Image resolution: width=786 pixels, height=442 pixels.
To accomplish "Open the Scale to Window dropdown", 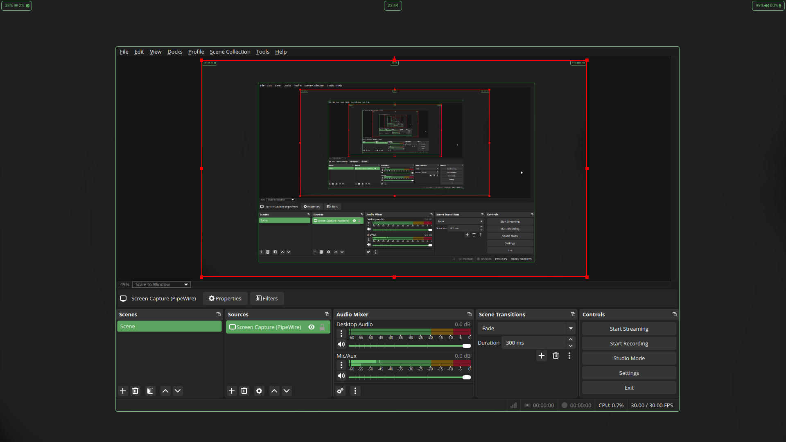I will tap(162, 284).
